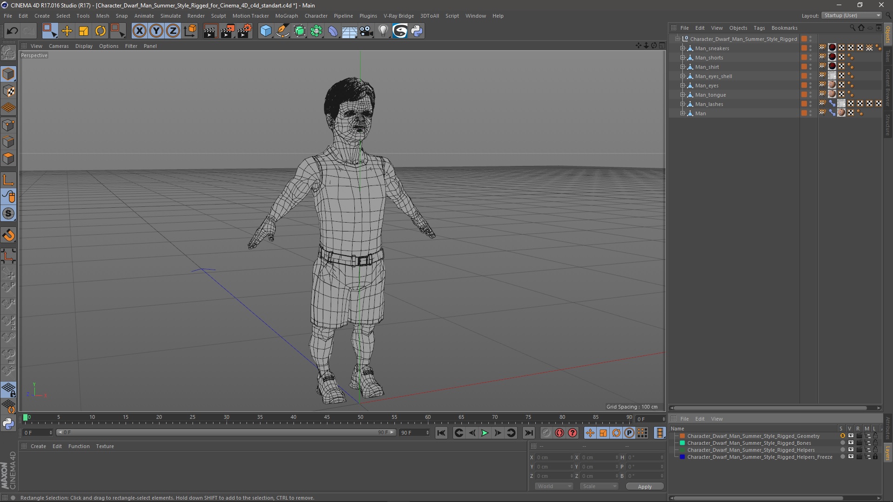Toggle Z axis lock

point(173,31)
